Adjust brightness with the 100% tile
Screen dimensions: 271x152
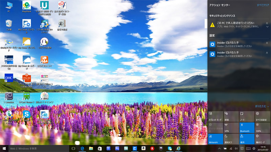[263, 127]
